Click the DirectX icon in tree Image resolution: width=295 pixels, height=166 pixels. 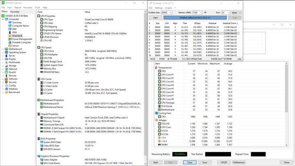pyautogui.click(x=7, y=72)
